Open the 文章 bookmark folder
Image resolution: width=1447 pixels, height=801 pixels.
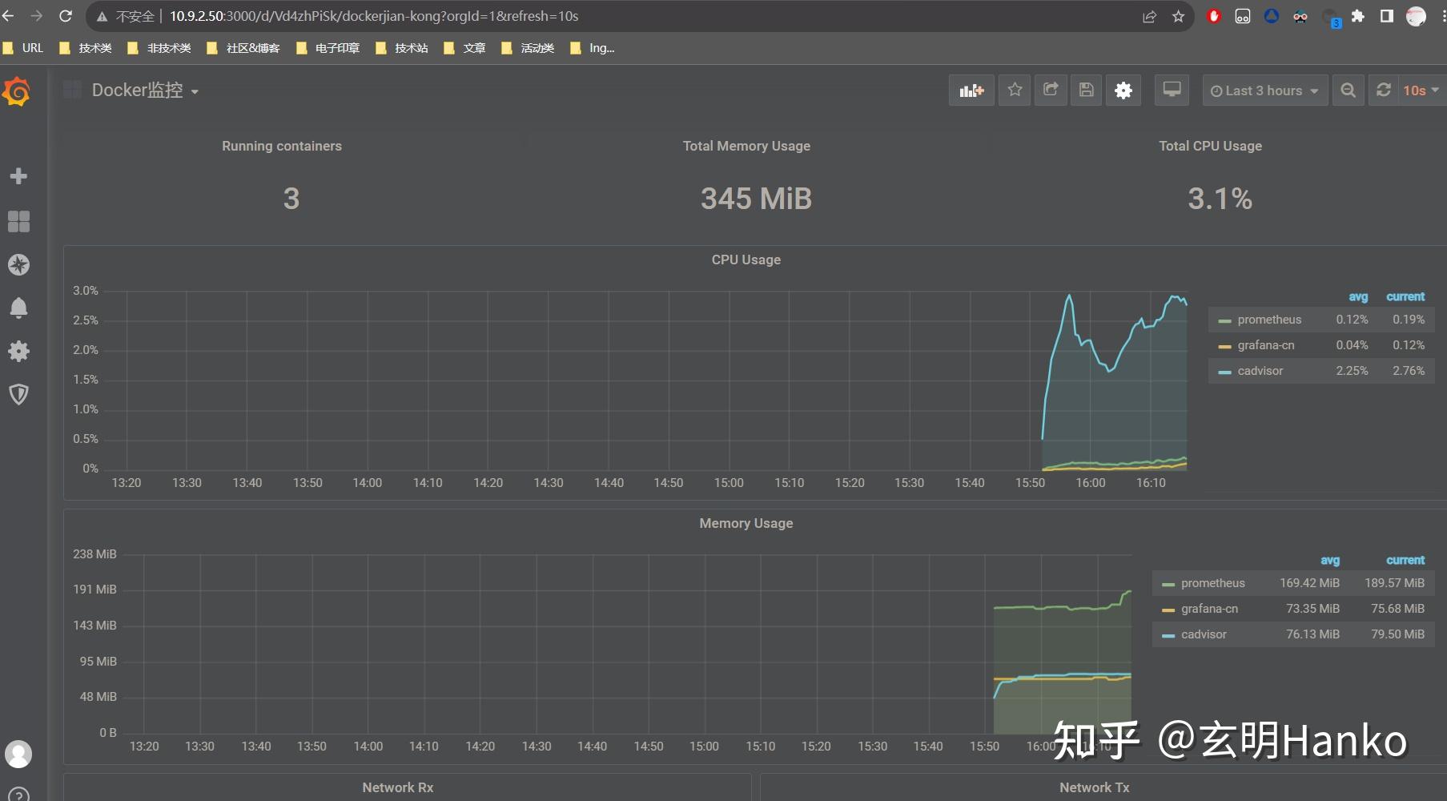pyautogui.click(x=464, y=48)
